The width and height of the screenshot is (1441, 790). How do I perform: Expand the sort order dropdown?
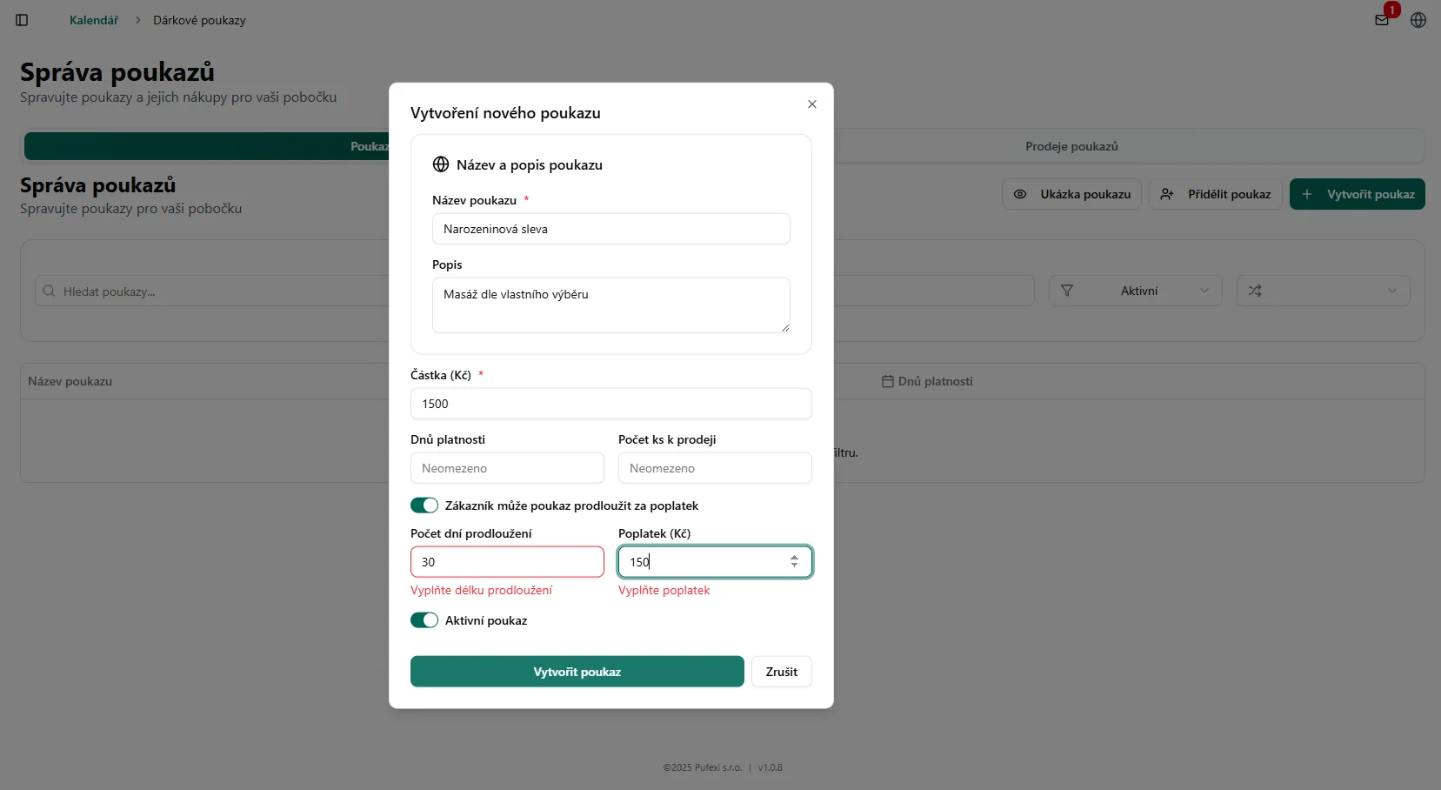tap(1323, 291)
